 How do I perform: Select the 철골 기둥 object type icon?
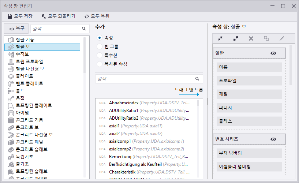pos(11,40)
